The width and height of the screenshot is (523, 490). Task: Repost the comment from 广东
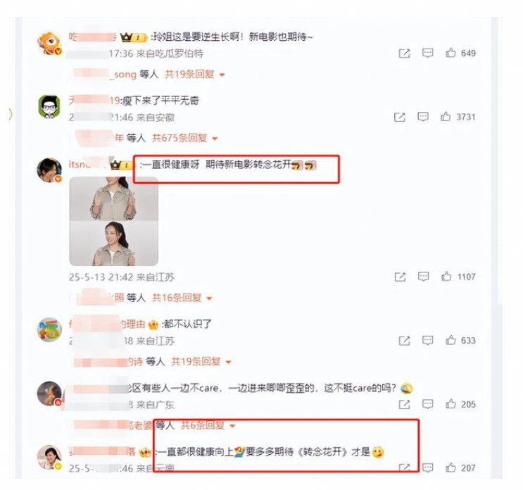point(404,404)
